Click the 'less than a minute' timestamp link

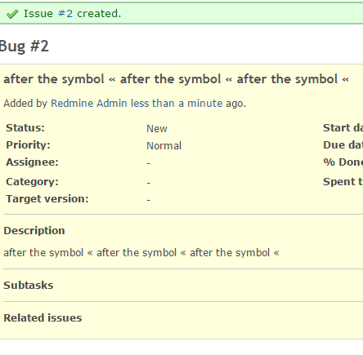(177, 104)
